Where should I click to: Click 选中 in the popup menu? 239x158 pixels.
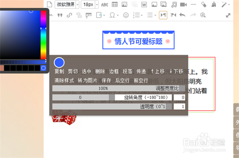pyautogui.click(x=86, y=71)
